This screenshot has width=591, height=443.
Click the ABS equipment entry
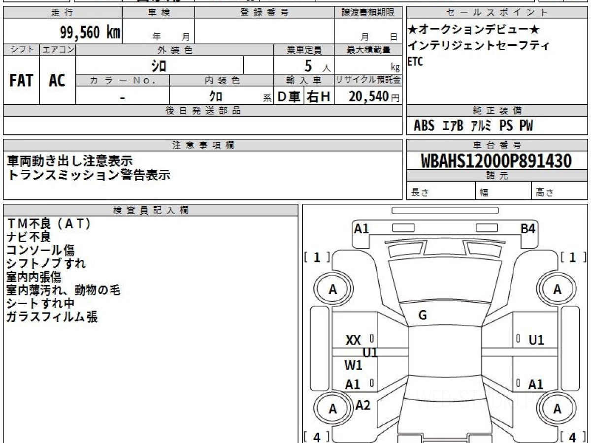point(424,126)
